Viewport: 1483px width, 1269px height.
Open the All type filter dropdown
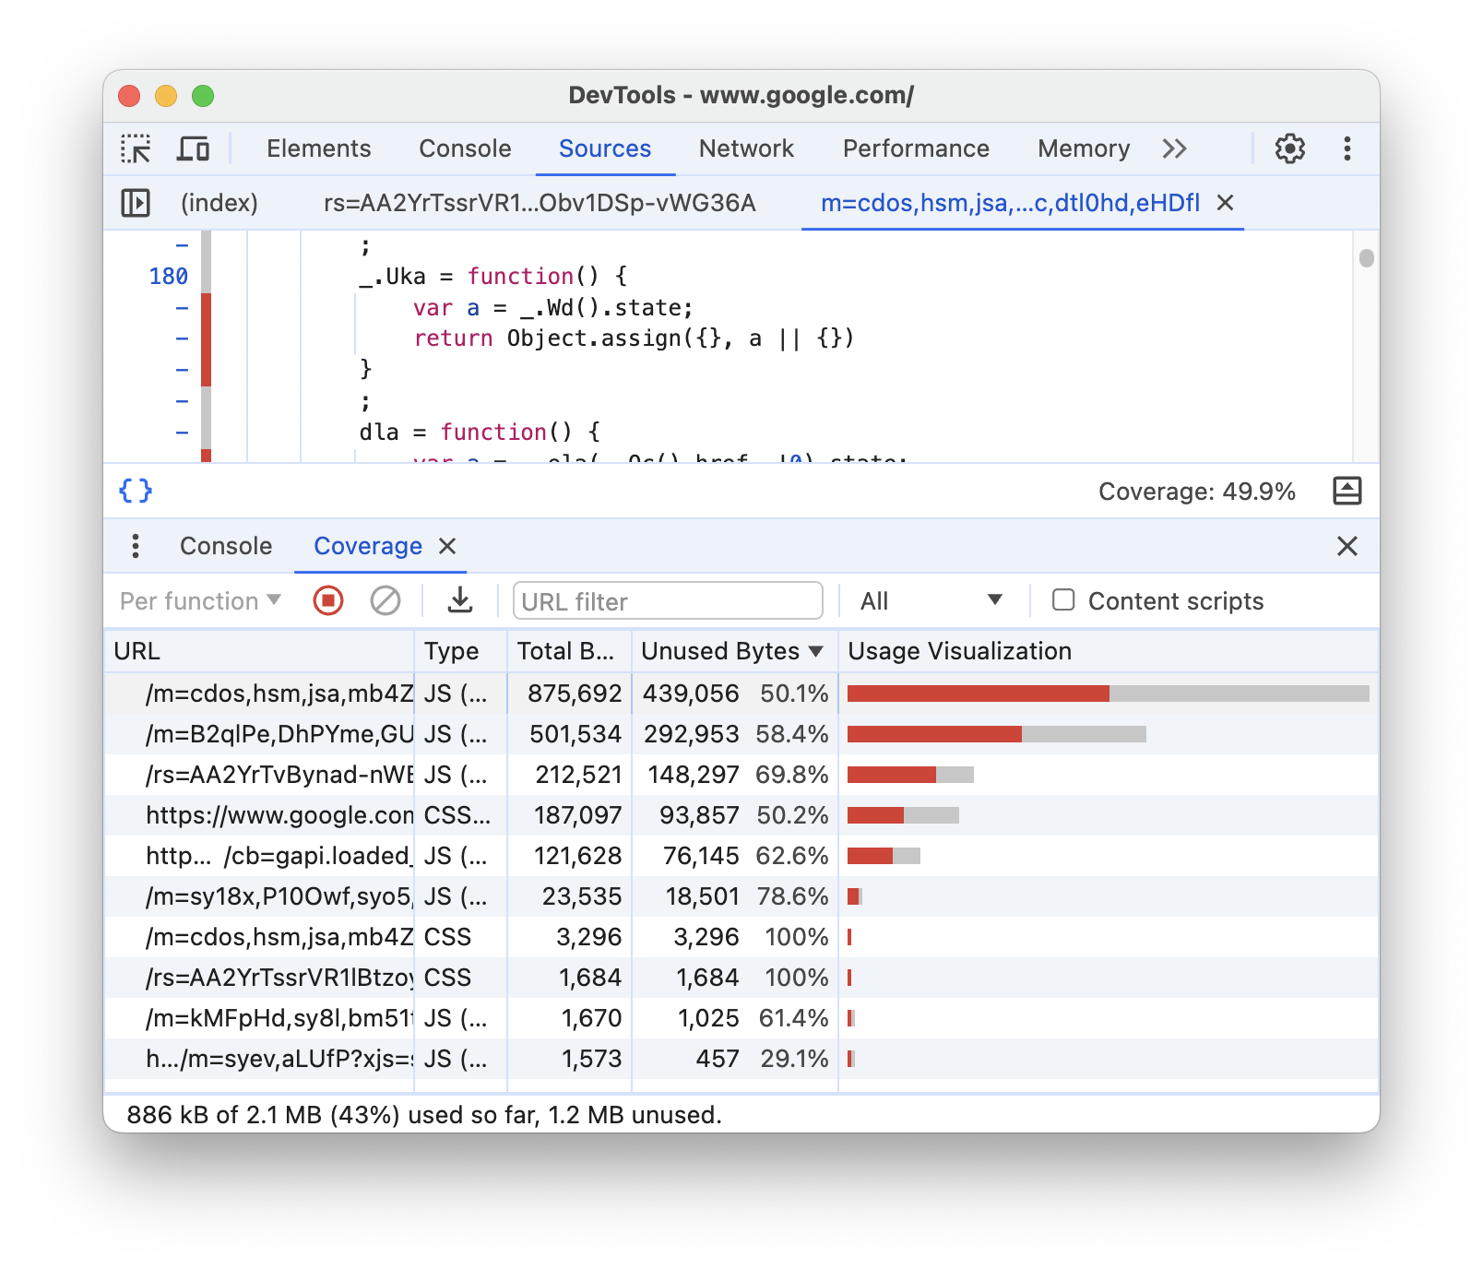929,600
